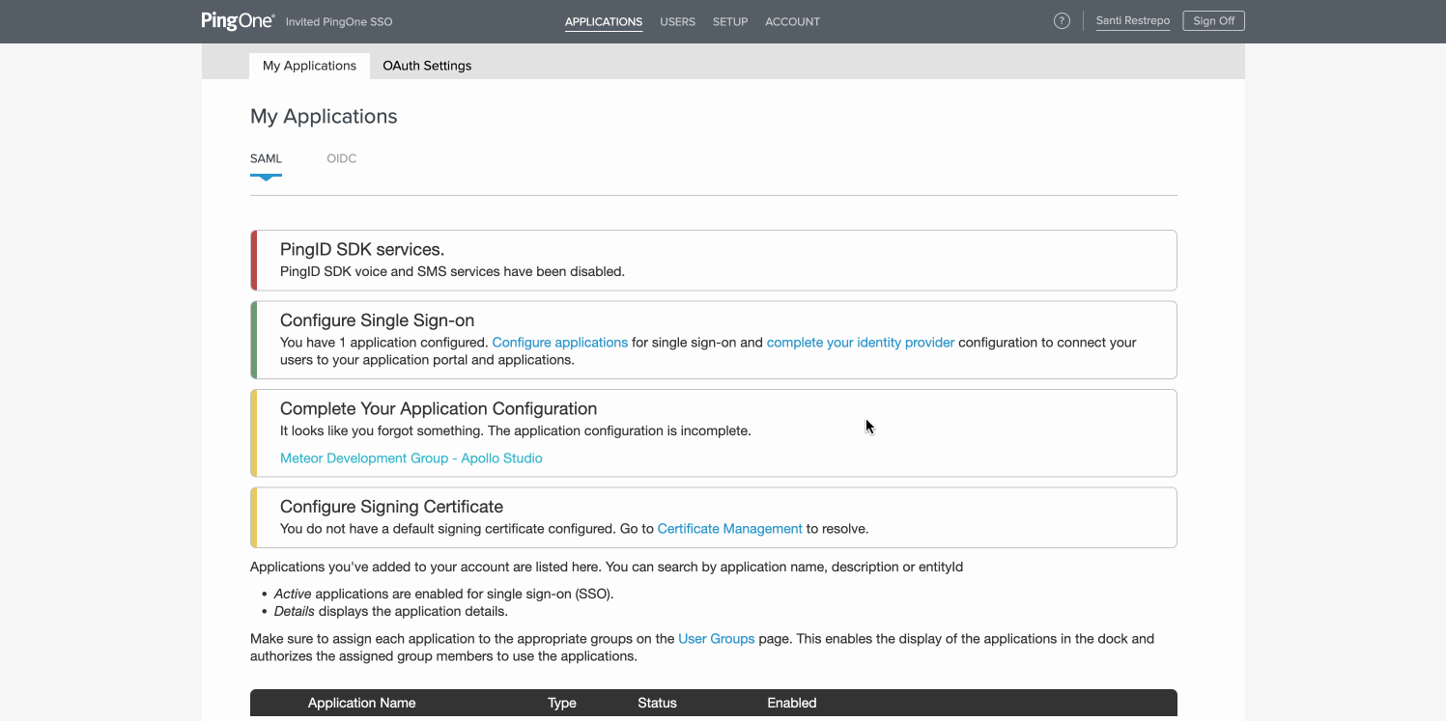This screenshot has width=1446, height=721.
Task: Click the Enabled column header
Action: pos(791,703)
